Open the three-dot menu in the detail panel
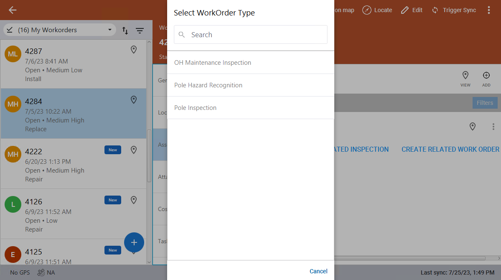 click(493, 126)
